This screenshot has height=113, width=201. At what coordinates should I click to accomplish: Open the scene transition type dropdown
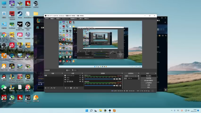[131, 76]
